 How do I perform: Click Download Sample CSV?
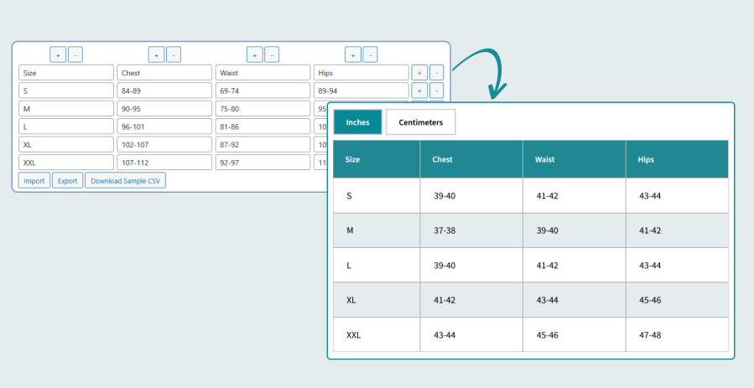[126, 180]
